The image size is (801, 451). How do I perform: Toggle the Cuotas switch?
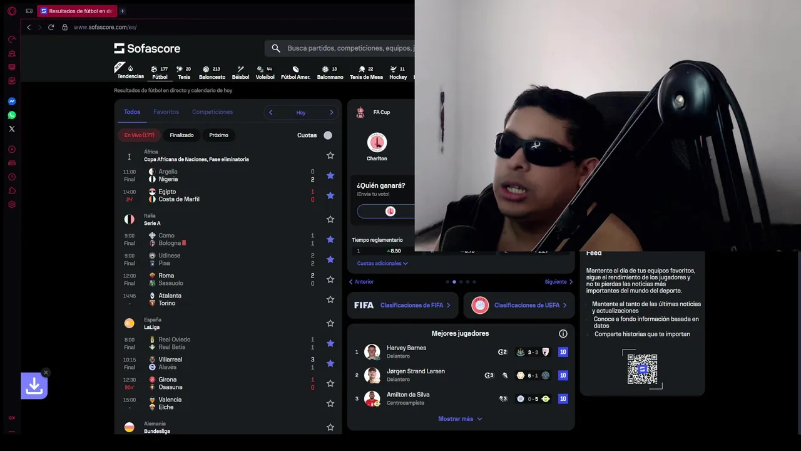(x=328, y=135)
